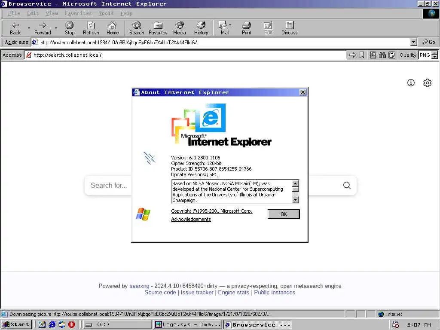Open the Back history dropdown arrow
The height and width of the screenshot is (330, 440).
pos(29,28)
